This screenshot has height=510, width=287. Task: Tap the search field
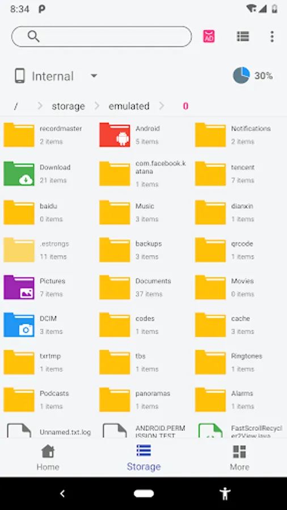pyautogui.click(x=102, y=36)
